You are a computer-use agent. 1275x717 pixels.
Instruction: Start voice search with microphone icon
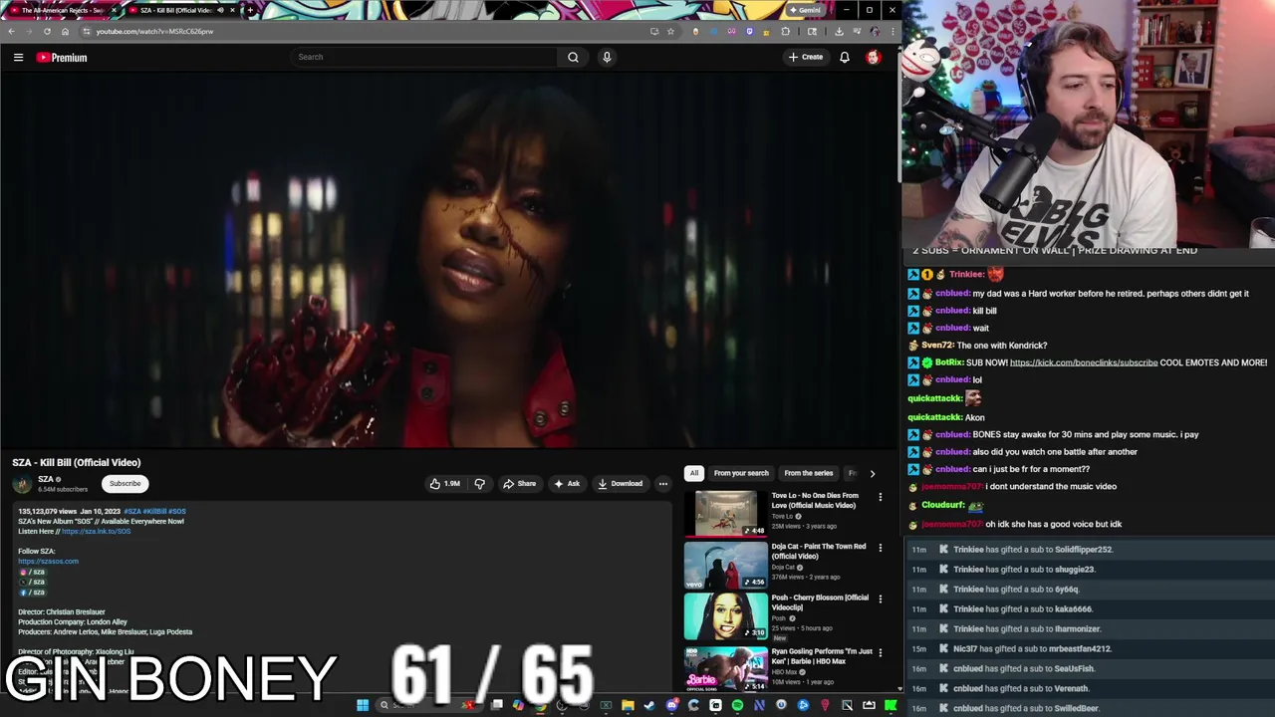(x=607, y=57)
